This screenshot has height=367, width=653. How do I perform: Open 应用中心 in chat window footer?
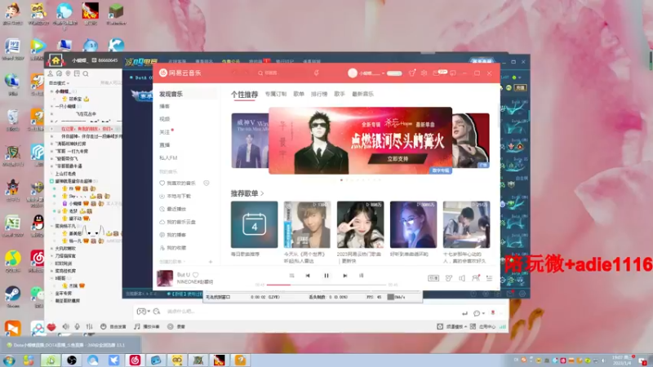(483, 327)
